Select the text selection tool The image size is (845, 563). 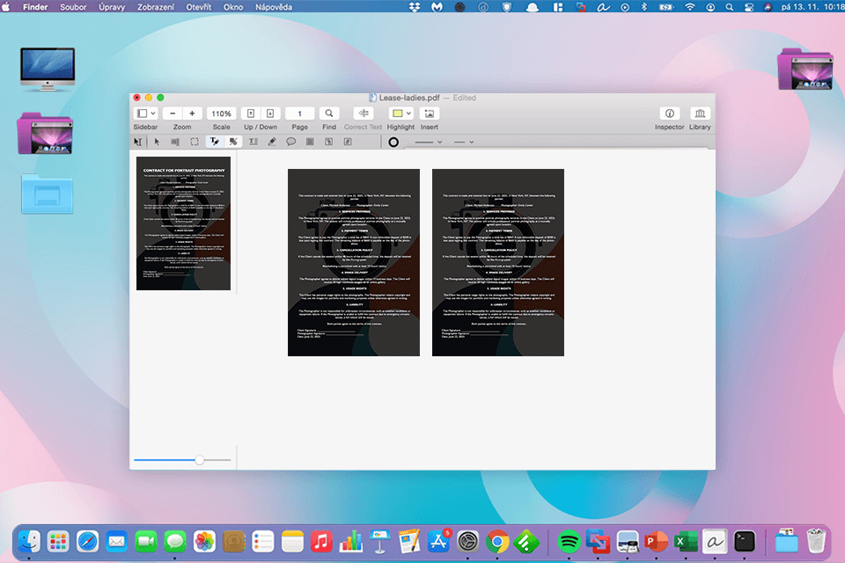click(x=138, y=142)
